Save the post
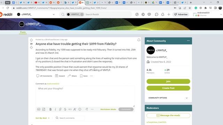 [84, 76]
